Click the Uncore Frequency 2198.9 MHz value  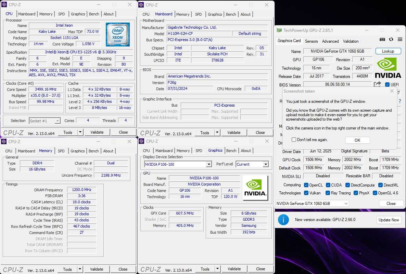(x=111, y=175)
